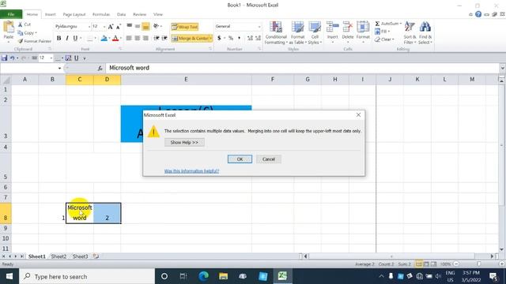This screenshot has height=284, width=506.
Task: Toggle Underline in the Home ribbon
Action: 75,39
